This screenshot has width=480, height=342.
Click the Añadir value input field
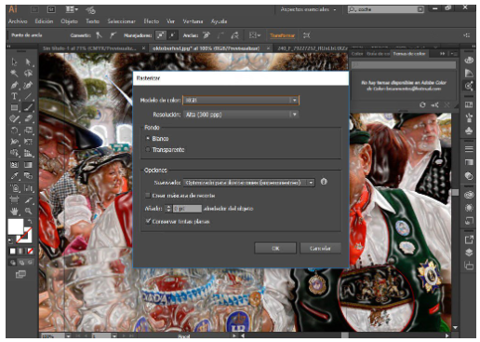click(x=187, y=209)
